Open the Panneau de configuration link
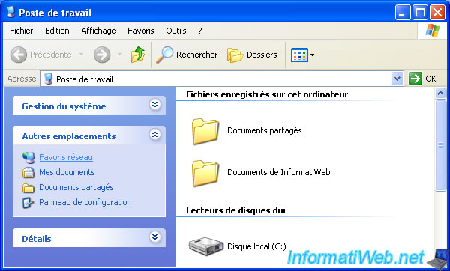The image size is (450, 271). (x=85, y=202)
